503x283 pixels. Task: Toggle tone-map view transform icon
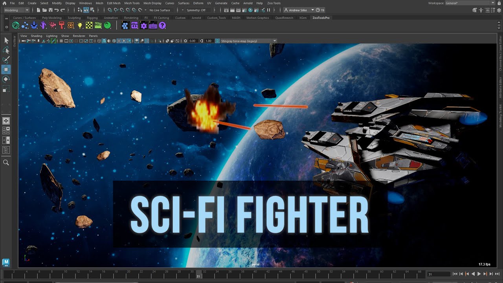(x=218, y=41)
